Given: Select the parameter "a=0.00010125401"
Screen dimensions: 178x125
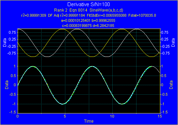Looking at the screenshot, I should pyautogui.click(x=76, y=20).
